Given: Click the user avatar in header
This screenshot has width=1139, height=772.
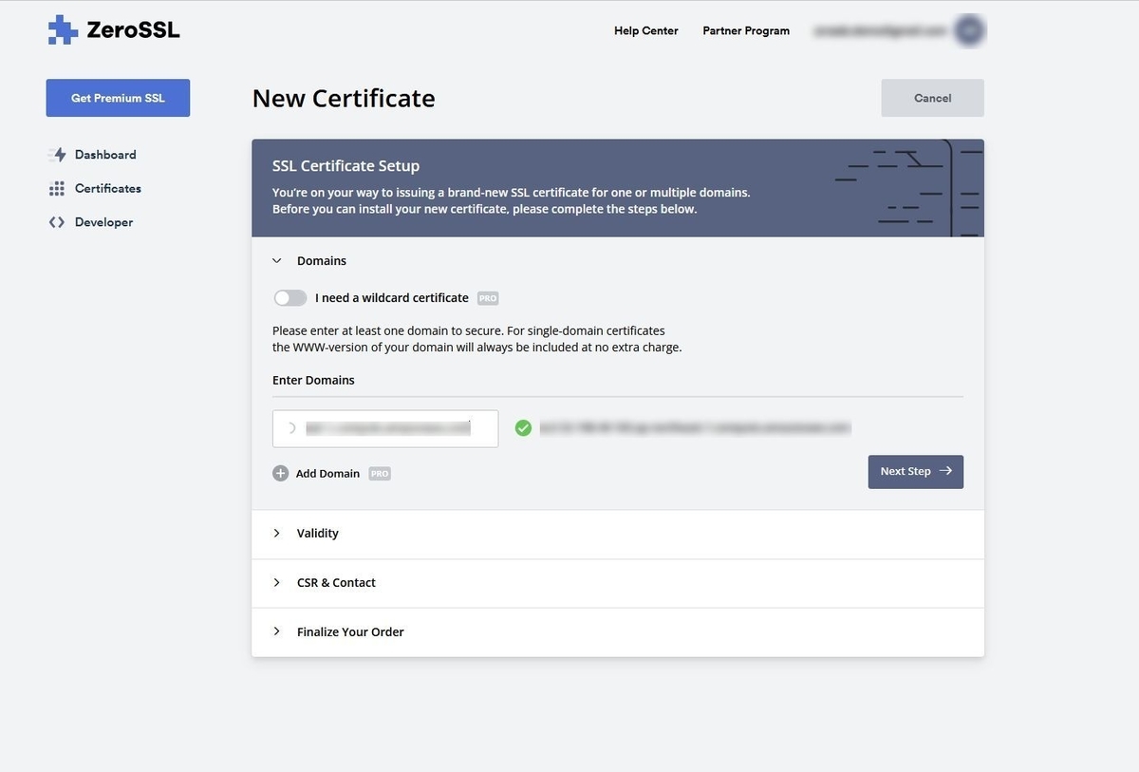Looking at the screenshot, I should 969,30.
